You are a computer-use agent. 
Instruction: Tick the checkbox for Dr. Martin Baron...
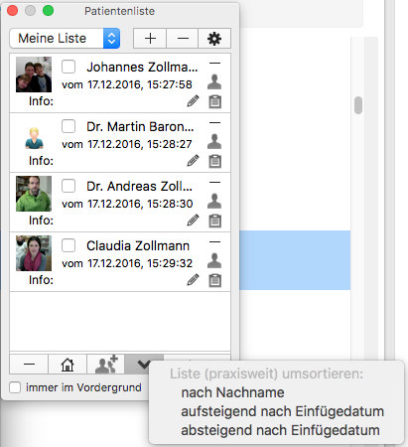[x=68, y=126]
